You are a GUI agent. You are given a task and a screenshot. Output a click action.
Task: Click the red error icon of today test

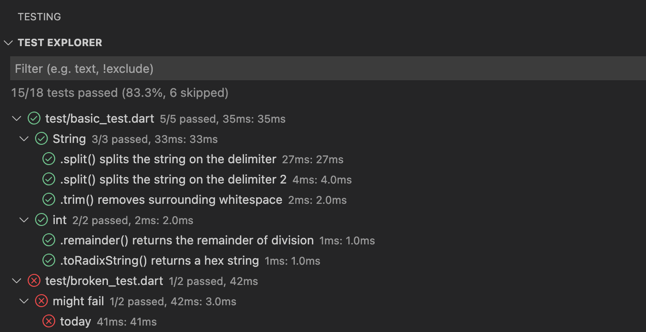coord(49,321)
